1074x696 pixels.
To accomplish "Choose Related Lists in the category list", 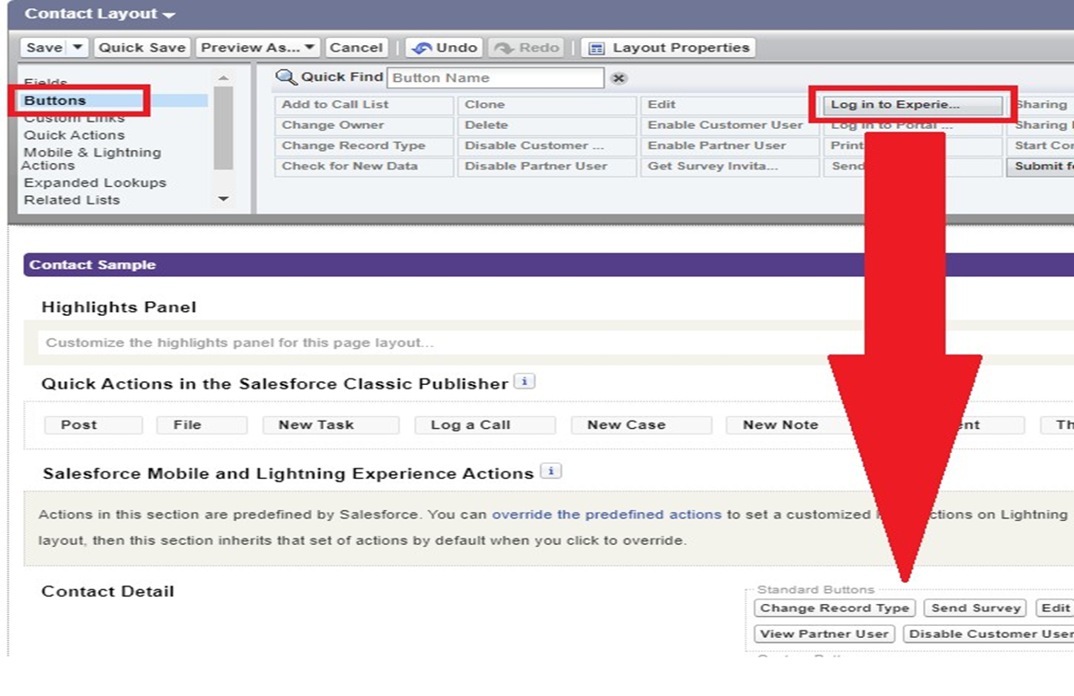I will 72,200.
